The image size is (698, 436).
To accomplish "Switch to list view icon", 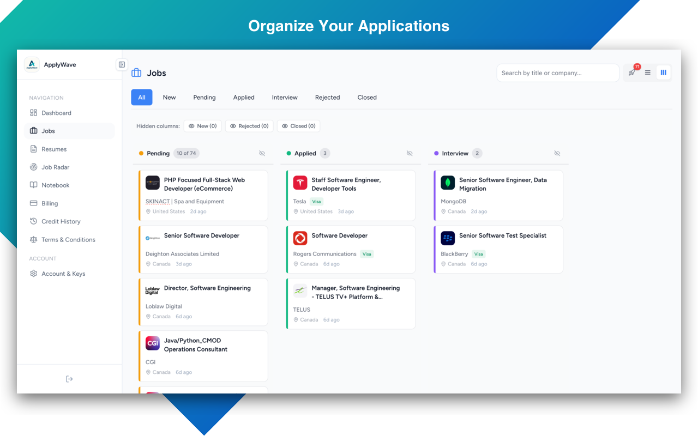I will (x=648, y=72).
